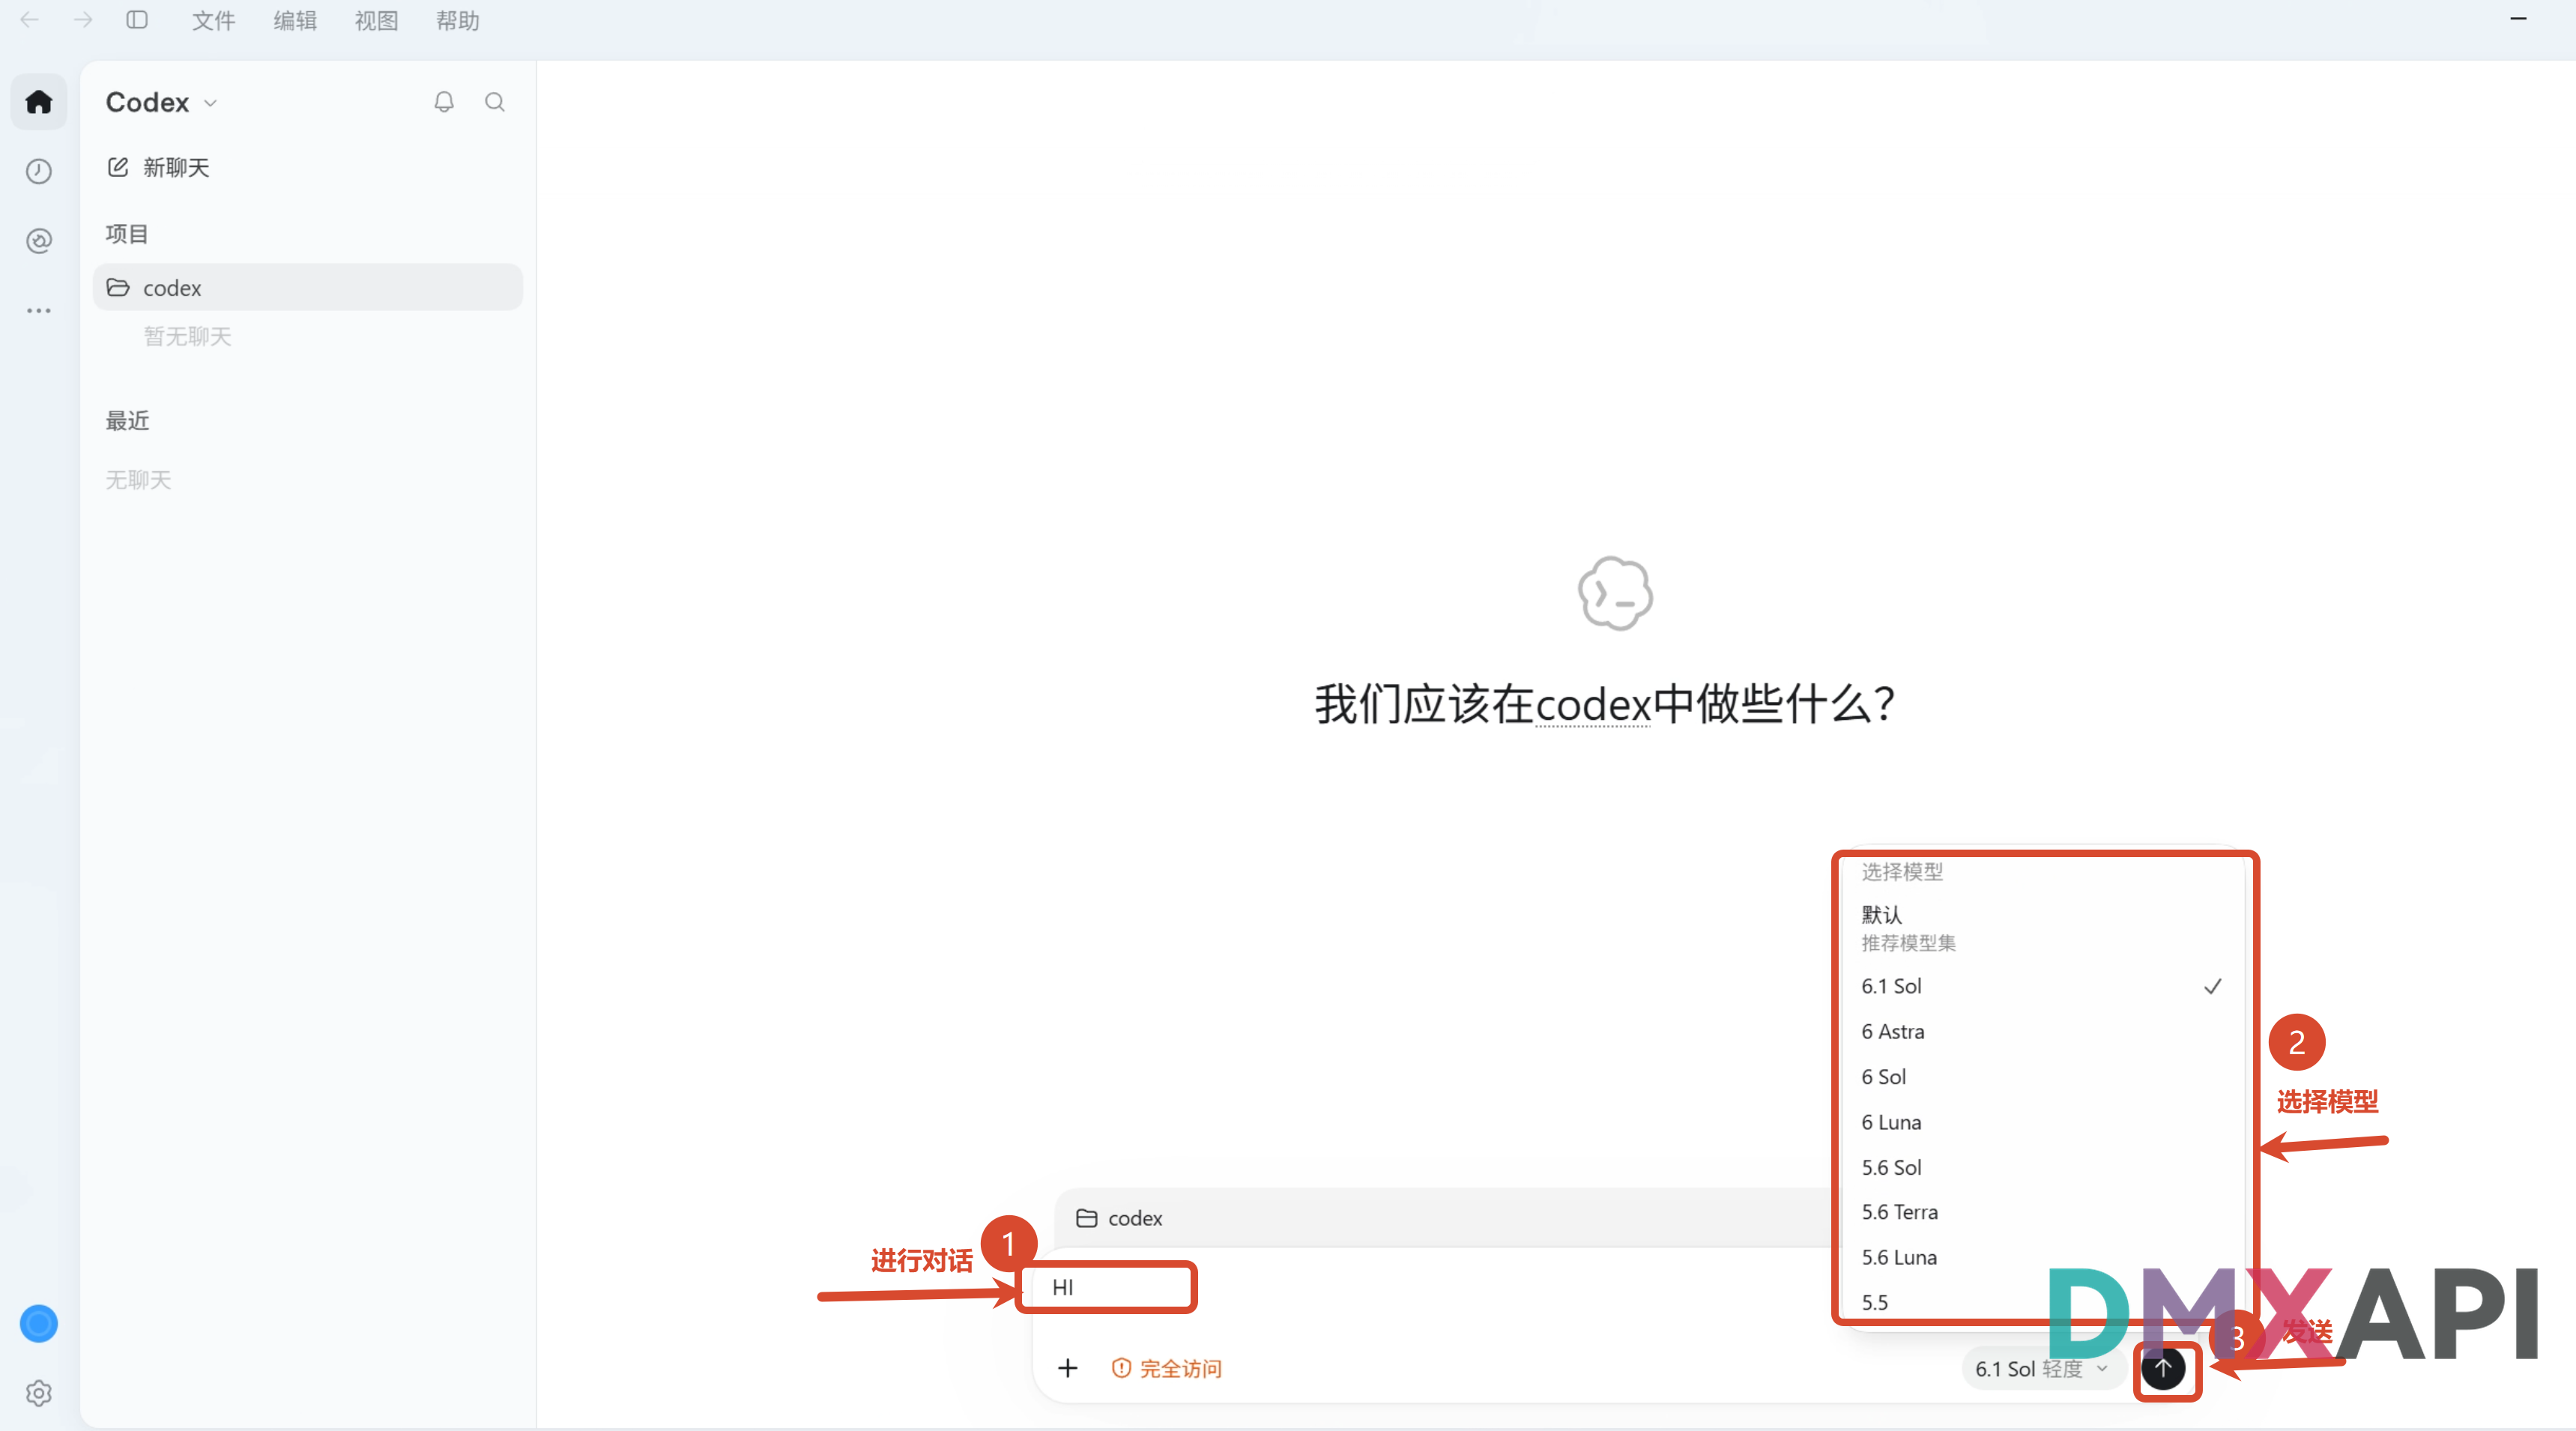Viewport: 2576px width, 1431px height.
Task: Send the message with the up-arrow button
Action: (x=2163, y=1368)
